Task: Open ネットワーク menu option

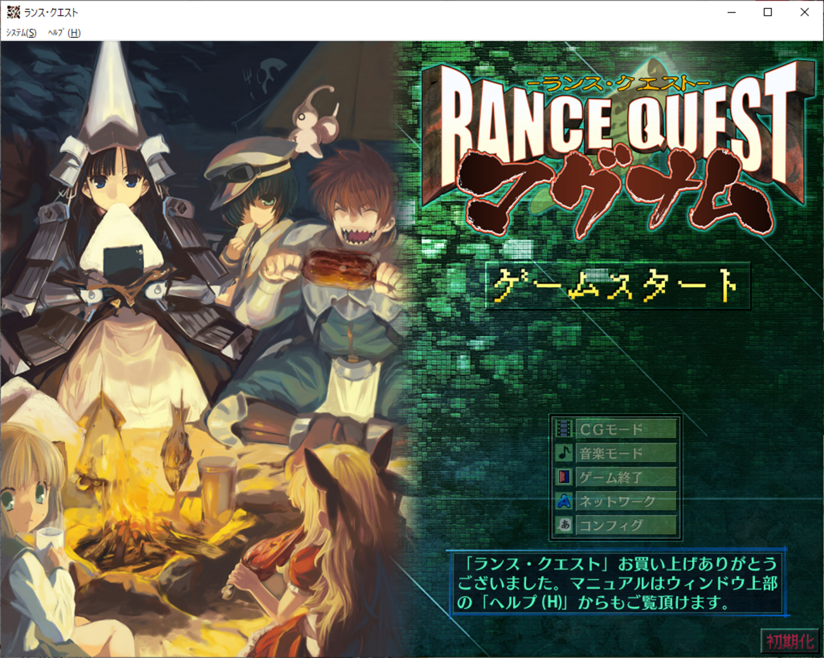Action: [626, 501]
